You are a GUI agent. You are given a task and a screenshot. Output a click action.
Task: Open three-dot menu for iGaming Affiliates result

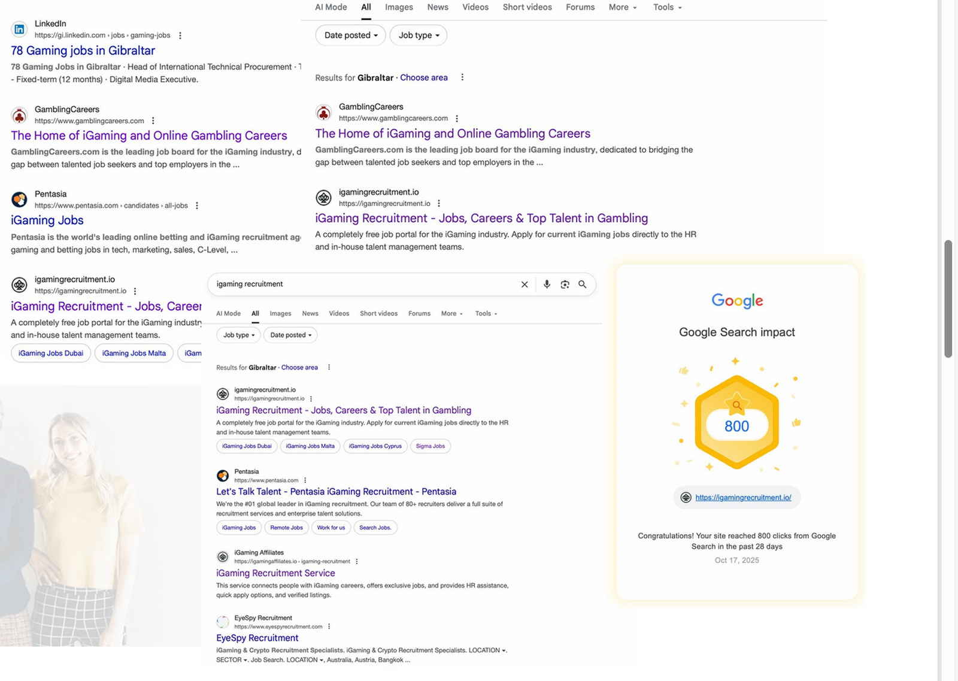point(357,561)
